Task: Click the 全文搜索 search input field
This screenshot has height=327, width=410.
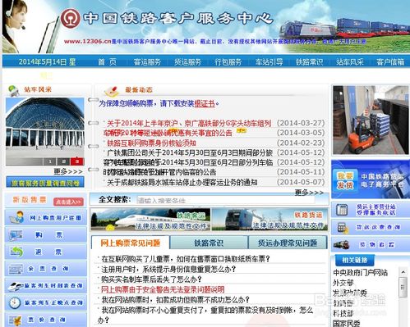Action: point(225,200)
